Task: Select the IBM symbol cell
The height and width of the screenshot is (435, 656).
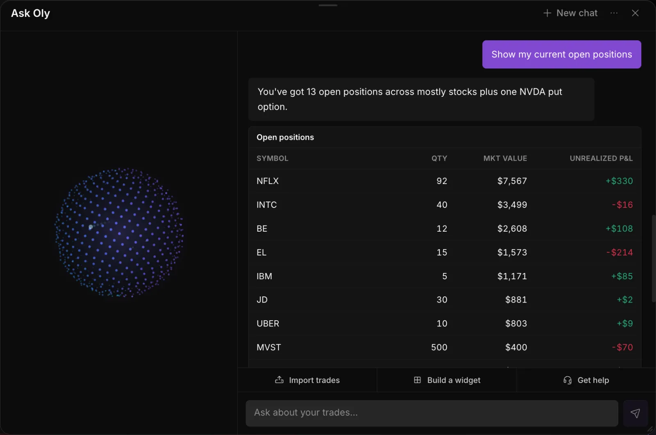Action: pyautogui.click(x=264, y=276)
